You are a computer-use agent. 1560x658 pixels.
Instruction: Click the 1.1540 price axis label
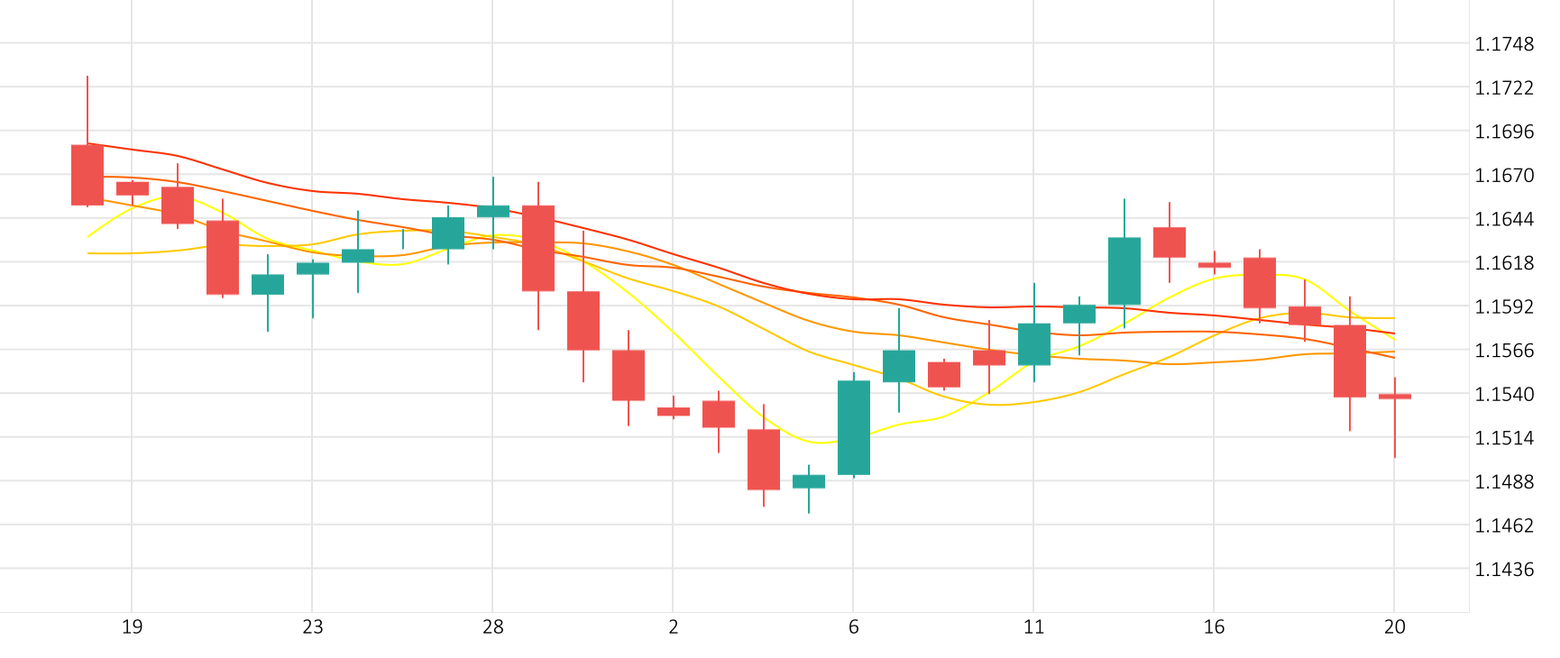pyautogui.click(x=1503, y=394)
